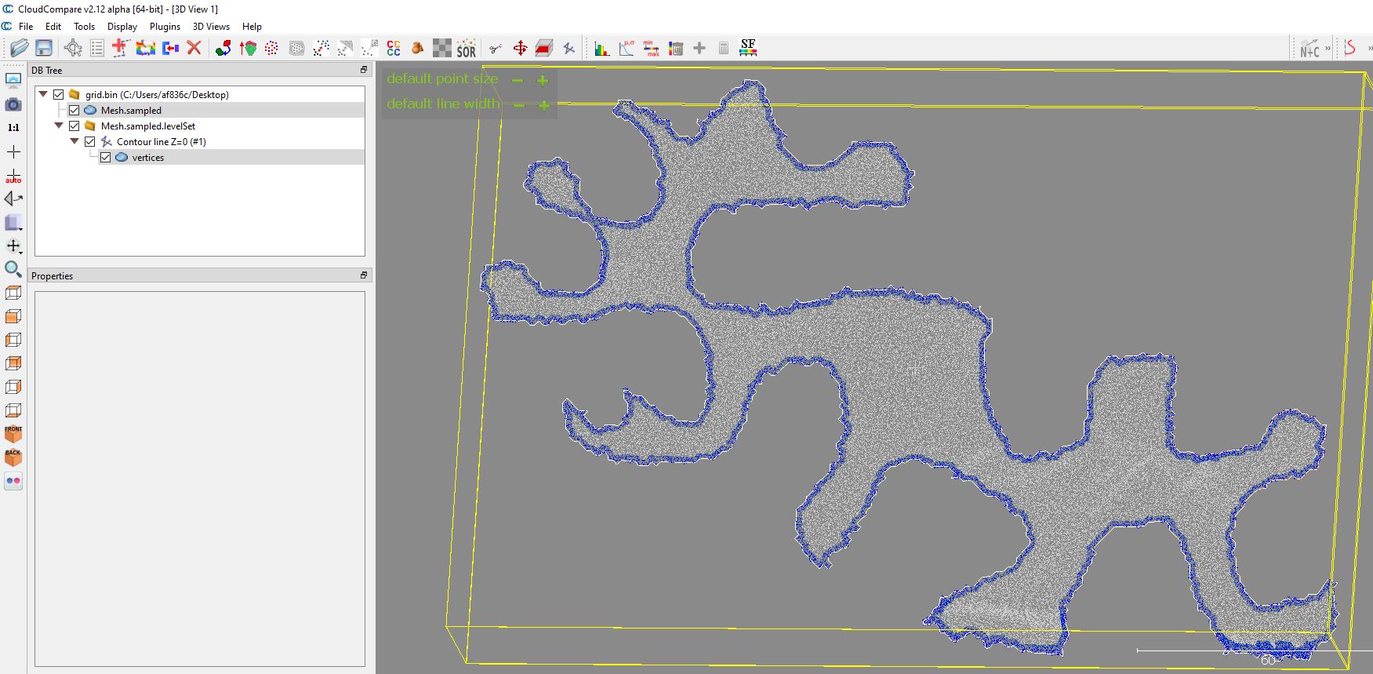Click the magnifier zoom icon in sidebar
This screenshot has height=674, width=1373.
pyautogui.click(x=13, y=269)
